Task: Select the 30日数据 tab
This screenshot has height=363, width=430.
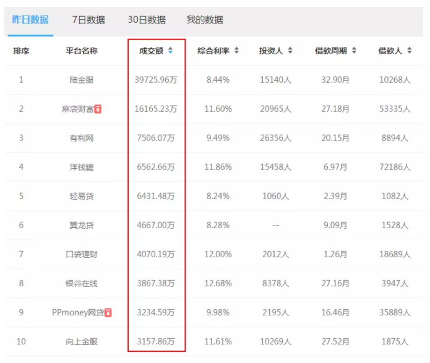Action: click(x=147, y=20)
